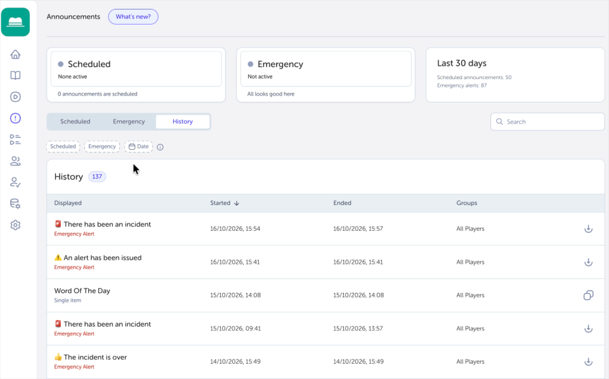Open the playlist list sidebar icon
Viewport: 609px width, 379px height.
click(15, 139)
